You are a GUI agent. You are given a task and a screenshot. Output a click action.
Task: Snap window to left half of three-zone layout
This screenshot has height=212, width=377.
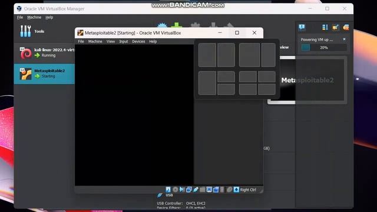[x=207, y=83]
